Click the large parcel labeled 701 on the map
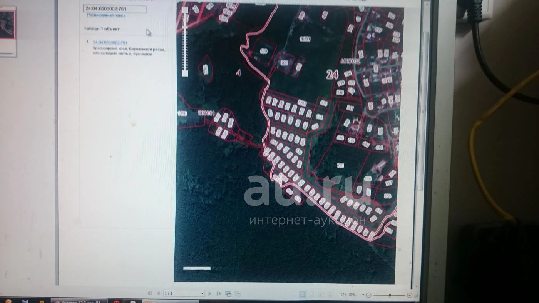Image resolution: width=539 pixels, height=303 pixels. [340, 166]
